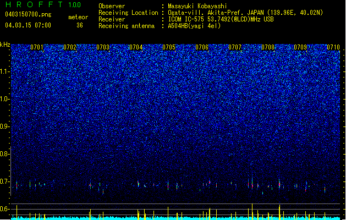The height and width of the screenshot is (220, 346).
Task: Click the HROFFT 1.0.0 title text
Action: point(43,4)
